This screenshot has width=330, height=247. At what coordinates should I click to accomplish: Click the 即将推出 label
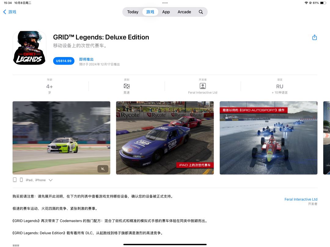[86, 59]
